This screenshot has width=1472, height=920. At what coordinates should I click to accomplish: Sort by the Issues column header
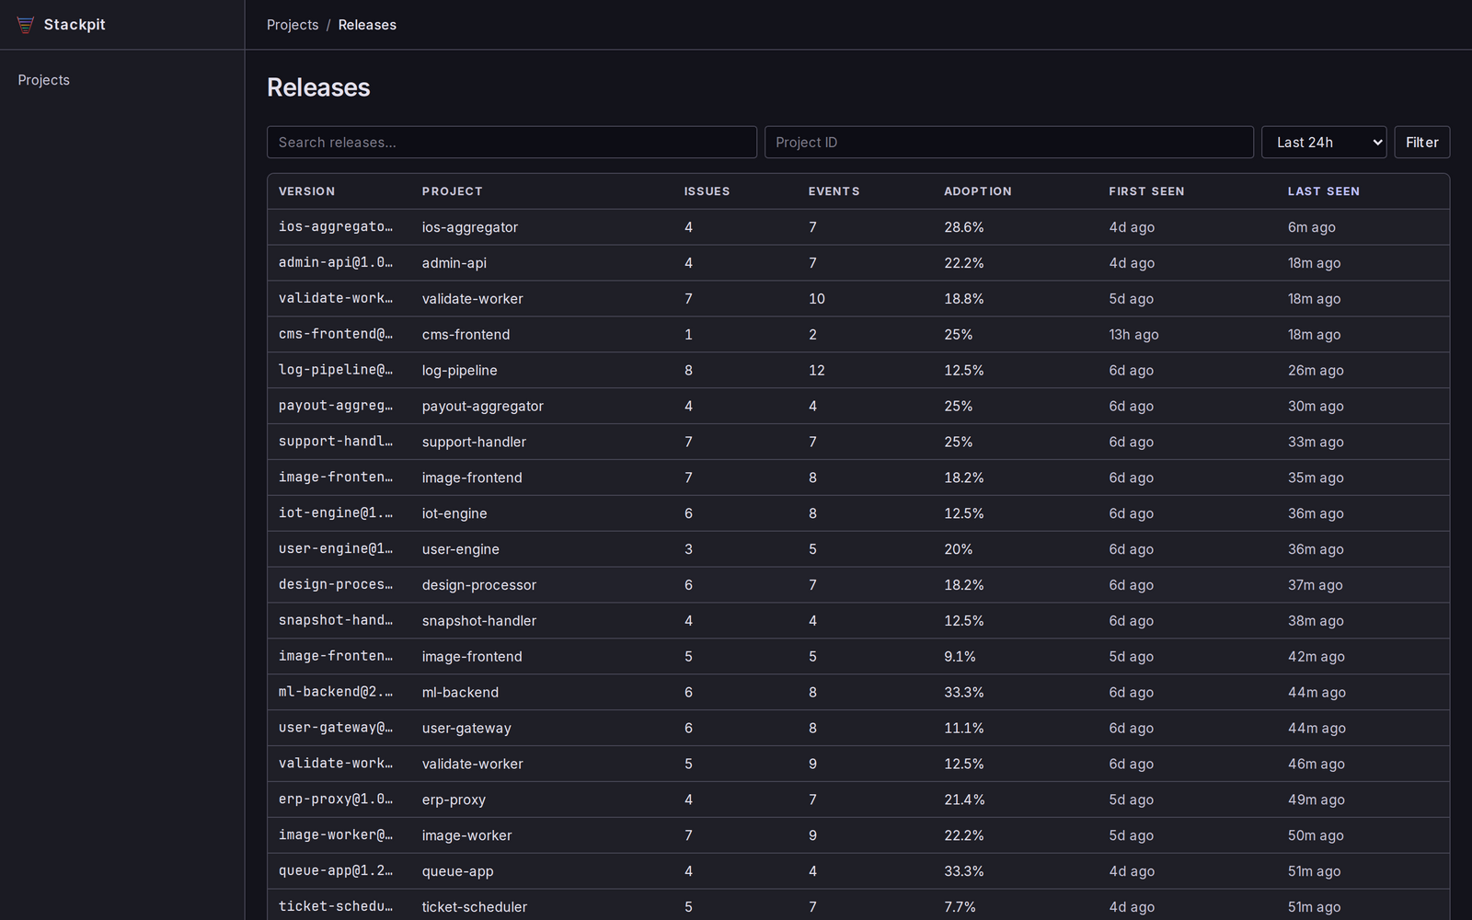(x=707, y=191)
